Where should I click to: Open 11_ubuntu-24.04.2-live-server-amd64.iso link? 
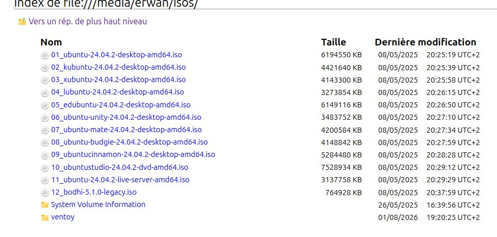(120, 180)
